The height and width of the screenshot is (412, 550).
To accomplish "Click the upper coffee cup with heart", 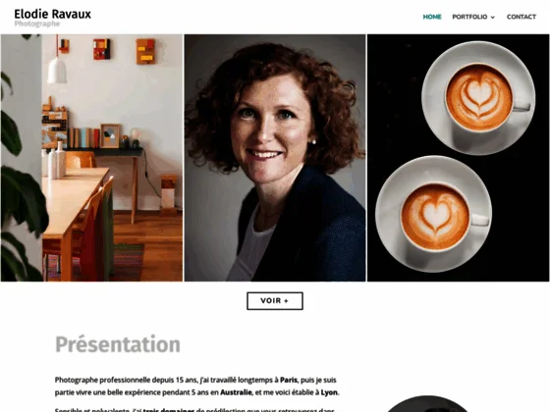I will 478,98.
